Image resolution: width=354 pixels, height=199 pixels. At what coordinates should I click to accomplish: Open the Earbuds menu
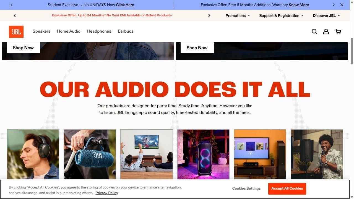pyautogui.click(x=126, y=31)
